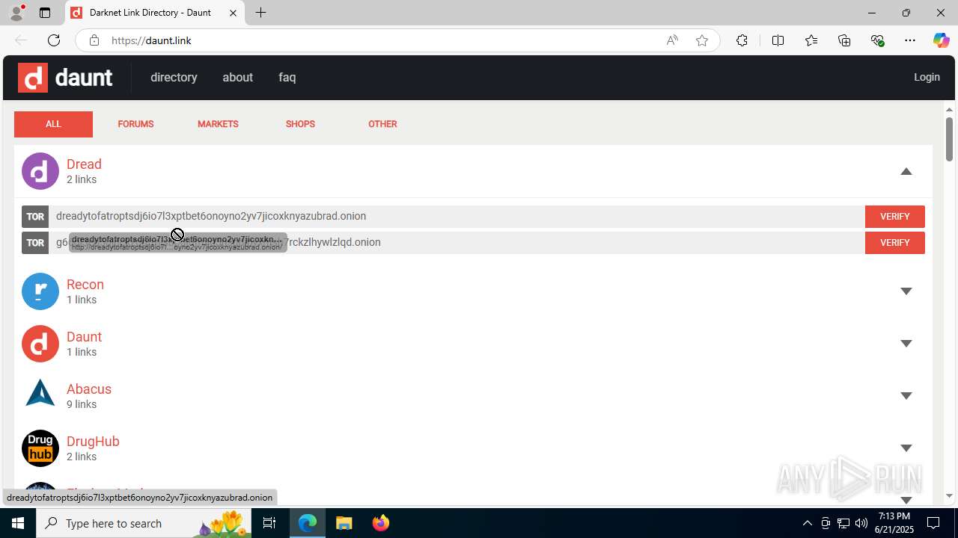Click the Daunt logo in header
The height and width of the screenshot is (538, 958).
66,77
